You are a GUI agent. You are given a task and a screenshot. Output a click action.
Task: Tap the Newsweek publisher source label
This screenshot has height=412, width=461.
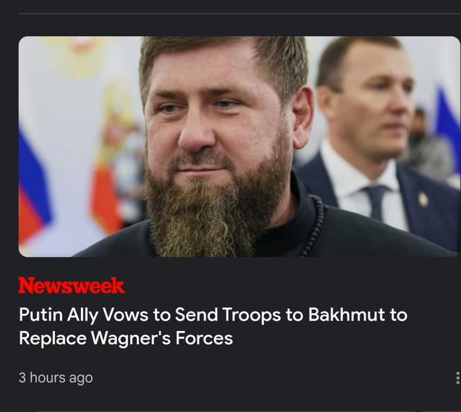(x=71, y=286)
